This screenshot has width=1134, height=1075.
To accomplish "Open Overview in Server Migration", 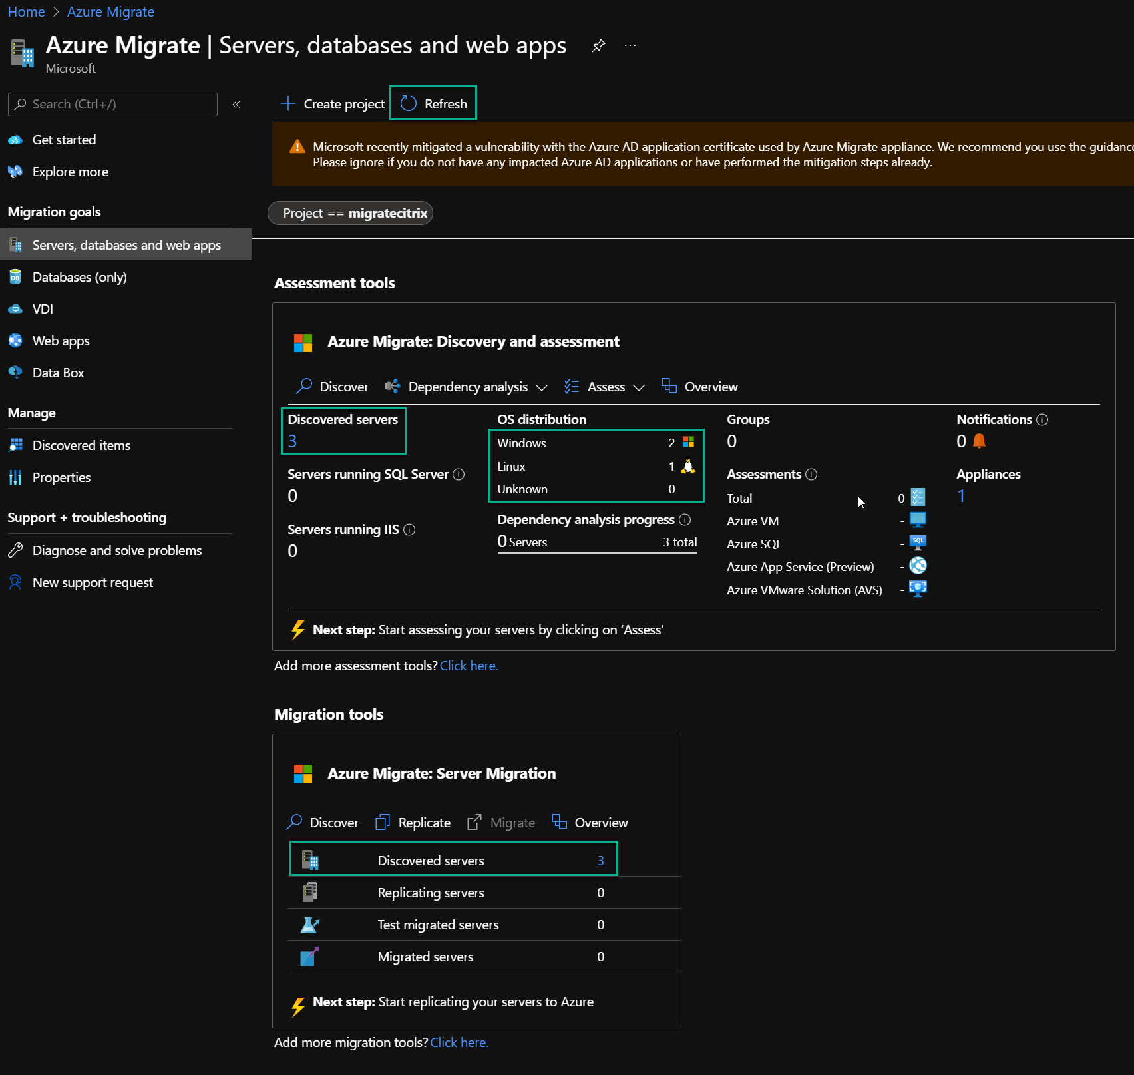I will click(x=590, y=823).
